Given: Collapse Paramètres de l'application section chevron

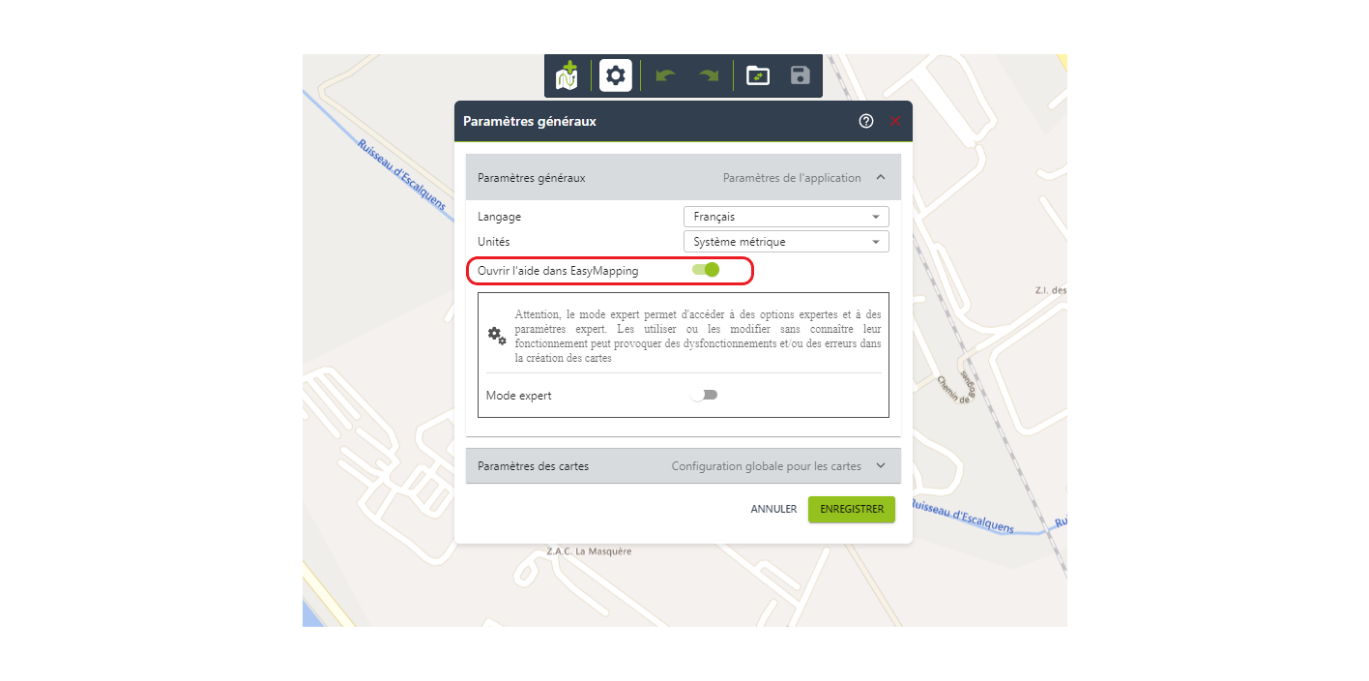Looking at the screenshot, I should (x=881, y=178).
